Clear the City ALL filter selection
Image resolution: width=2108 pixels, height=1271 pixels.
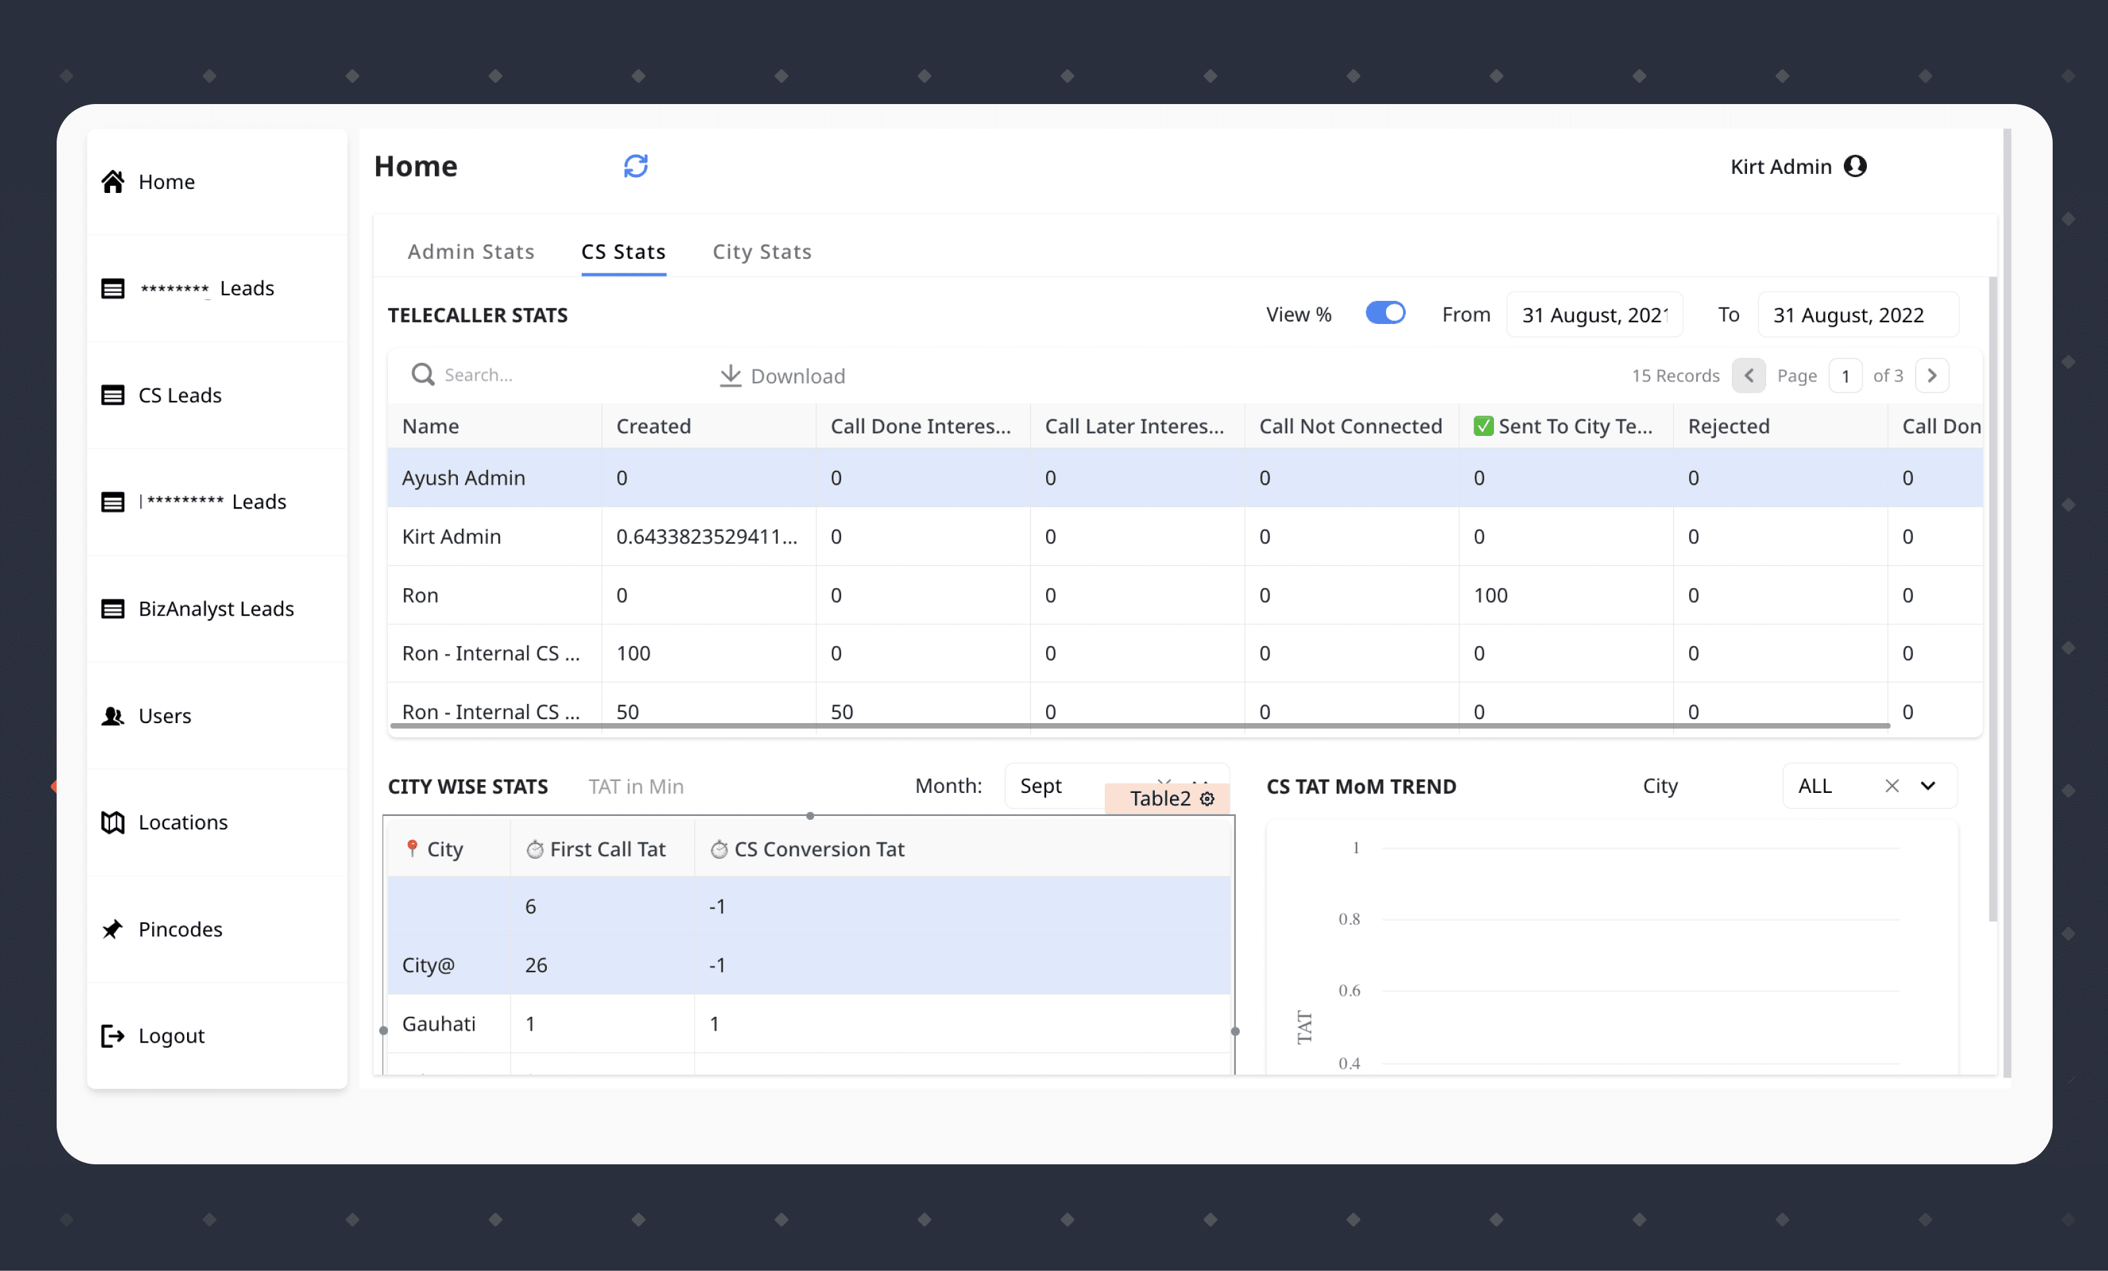pos(1893,786)
